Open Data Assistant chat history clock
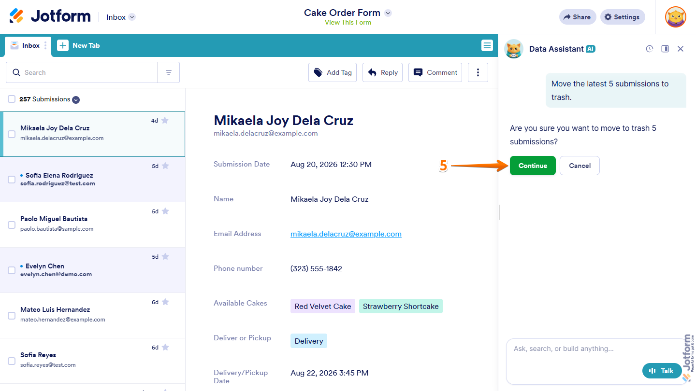 coord(650,49)
